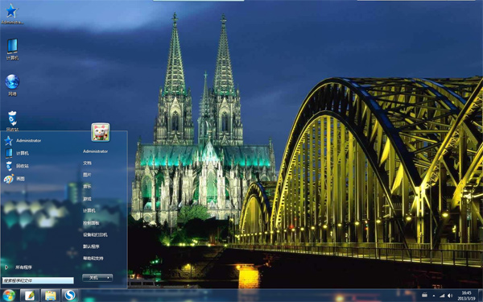Click the lucky cat user account picture
The width and height of the screenshot is (483, 302).
point(101,132)
